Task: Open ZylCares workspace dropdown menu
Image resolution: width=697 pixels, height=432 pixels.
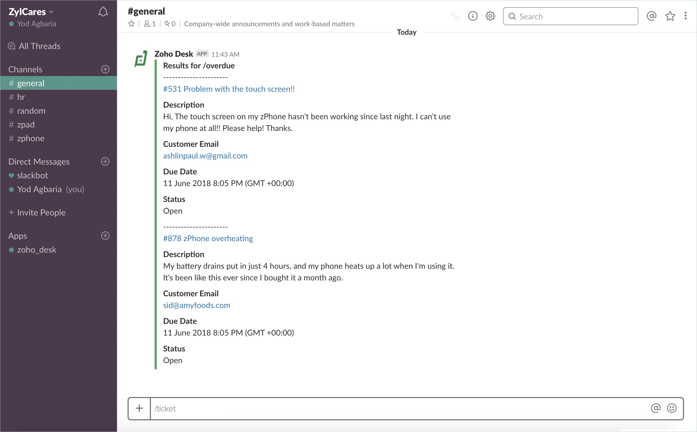Action: tap(31, 12)
